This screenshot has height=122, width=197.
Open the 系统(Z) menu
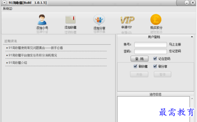[7, 9]
